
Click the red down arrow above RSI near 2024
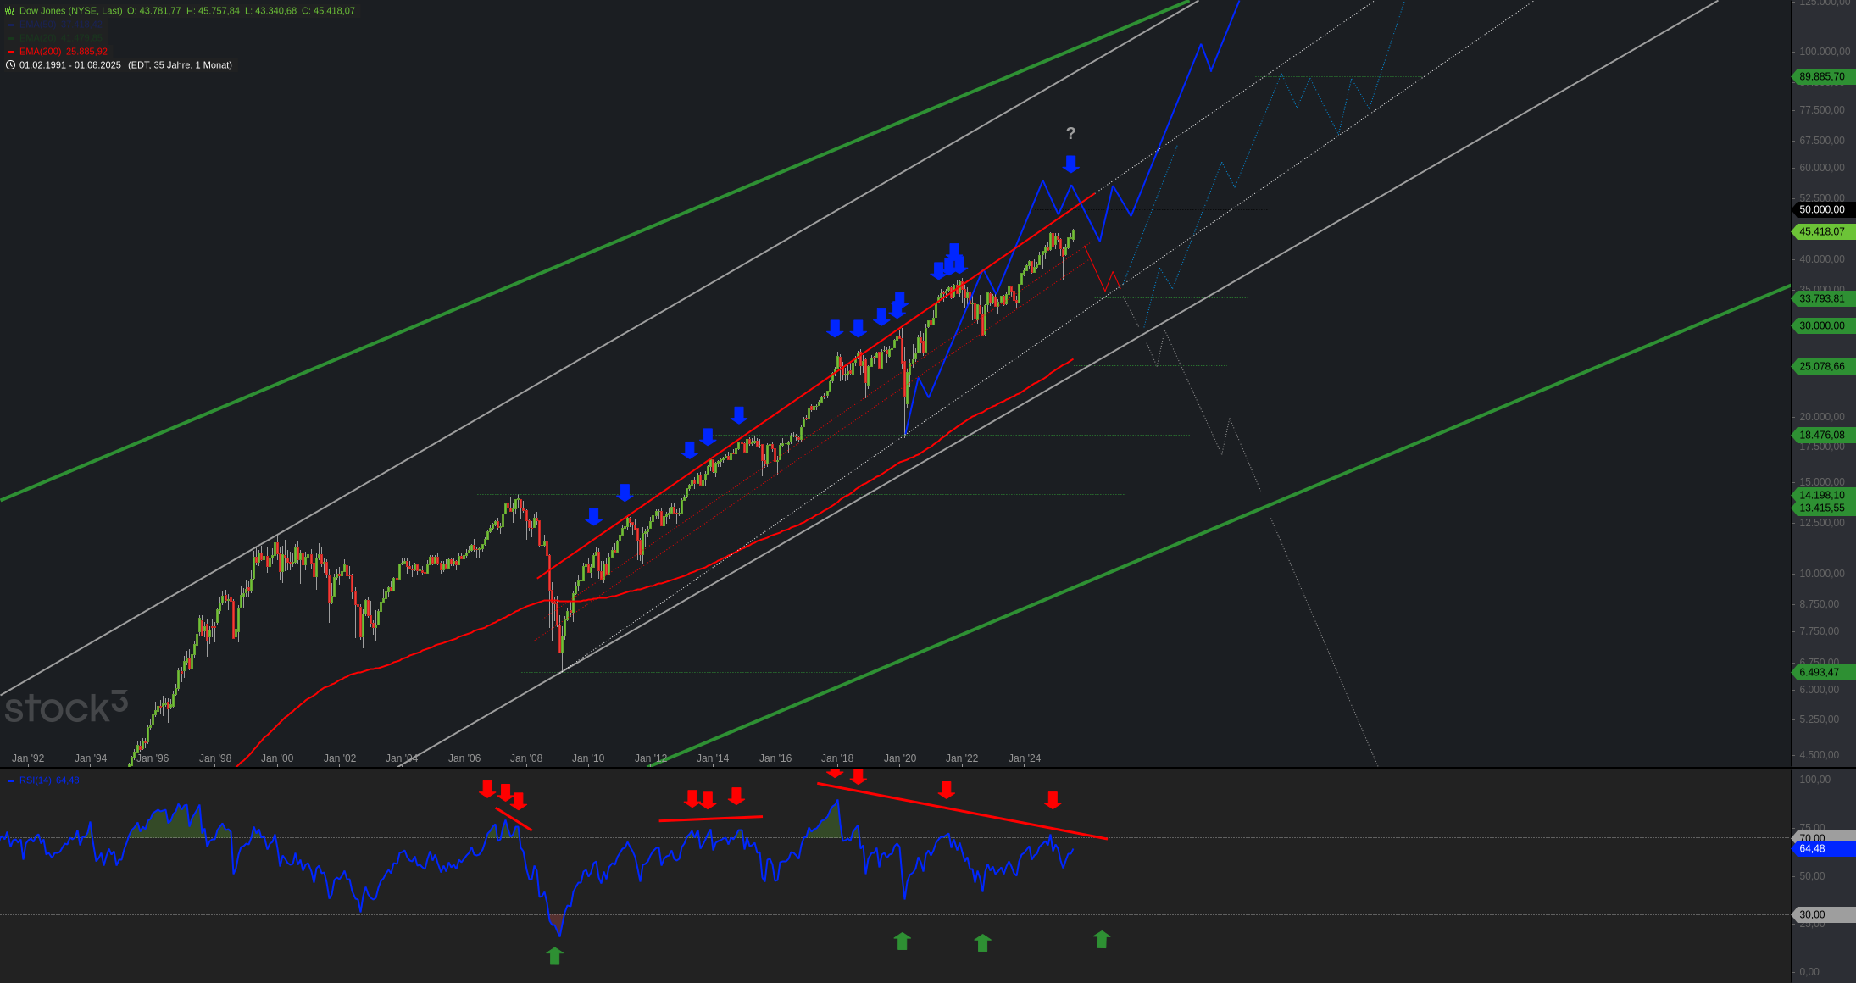click(1053, 800)
